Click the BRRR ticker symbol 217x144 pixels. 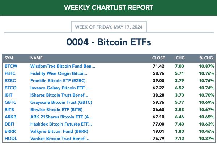point(10,131)
